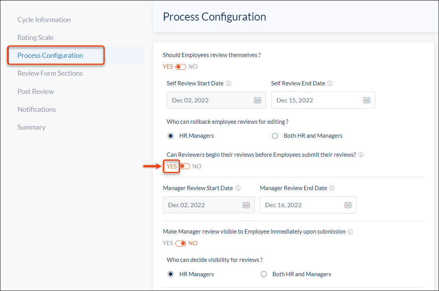Screen dimensions: 439x291
Task: Click the Manager Review Start Date field
Action: (209, 205)
